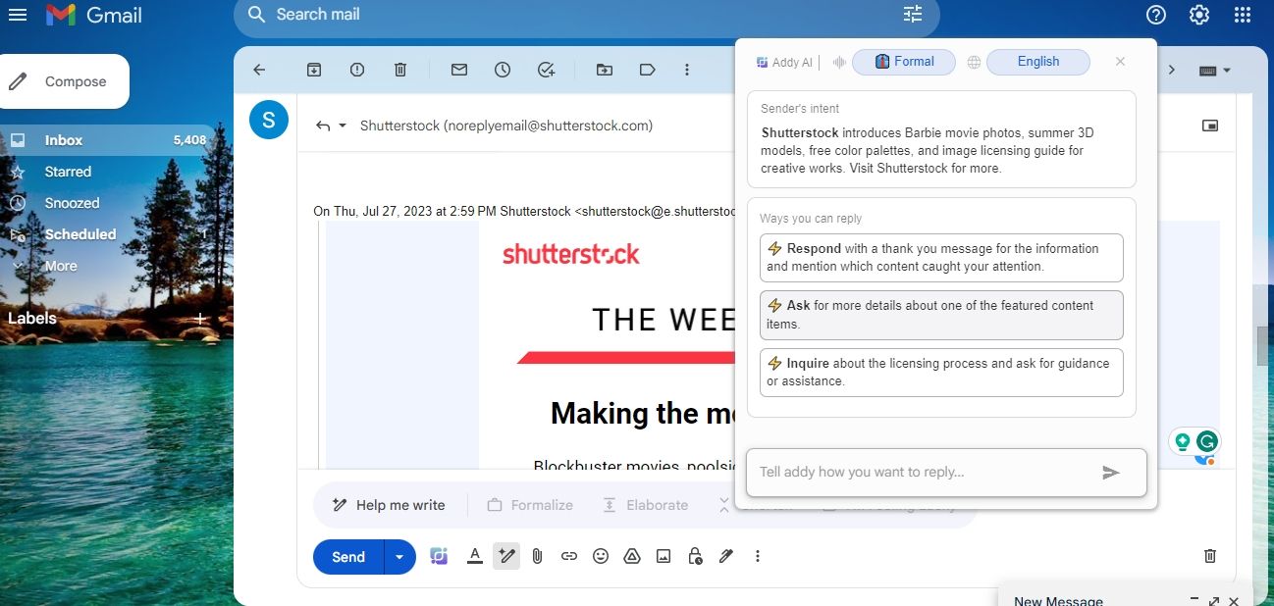Switch the Addy AI tone to Formal

point(903,61)
